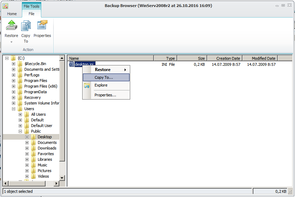Image resolution: width=295 pixels, height=197 pixels.
Task: Click the Recovery folder icon
Action: point(20,97)
